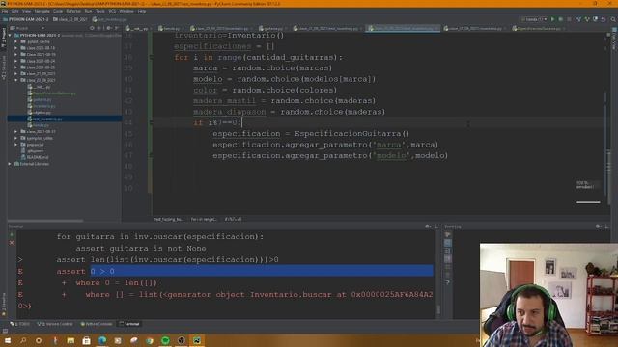Open Microsoft Edge from taskbar
This screenshot has width=618, height=347.
(102, 340)
